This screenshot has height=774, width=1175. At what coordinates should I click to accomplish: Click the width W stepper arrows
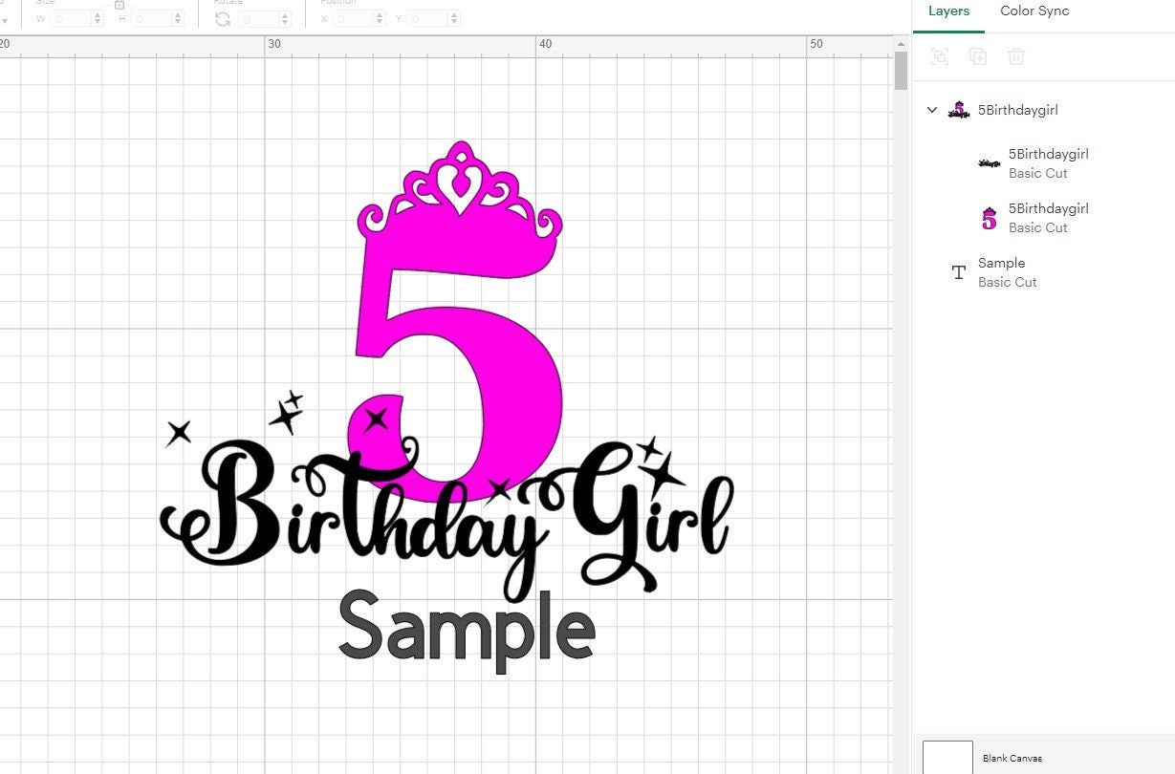pyautogui.click(x=98, y=18)
